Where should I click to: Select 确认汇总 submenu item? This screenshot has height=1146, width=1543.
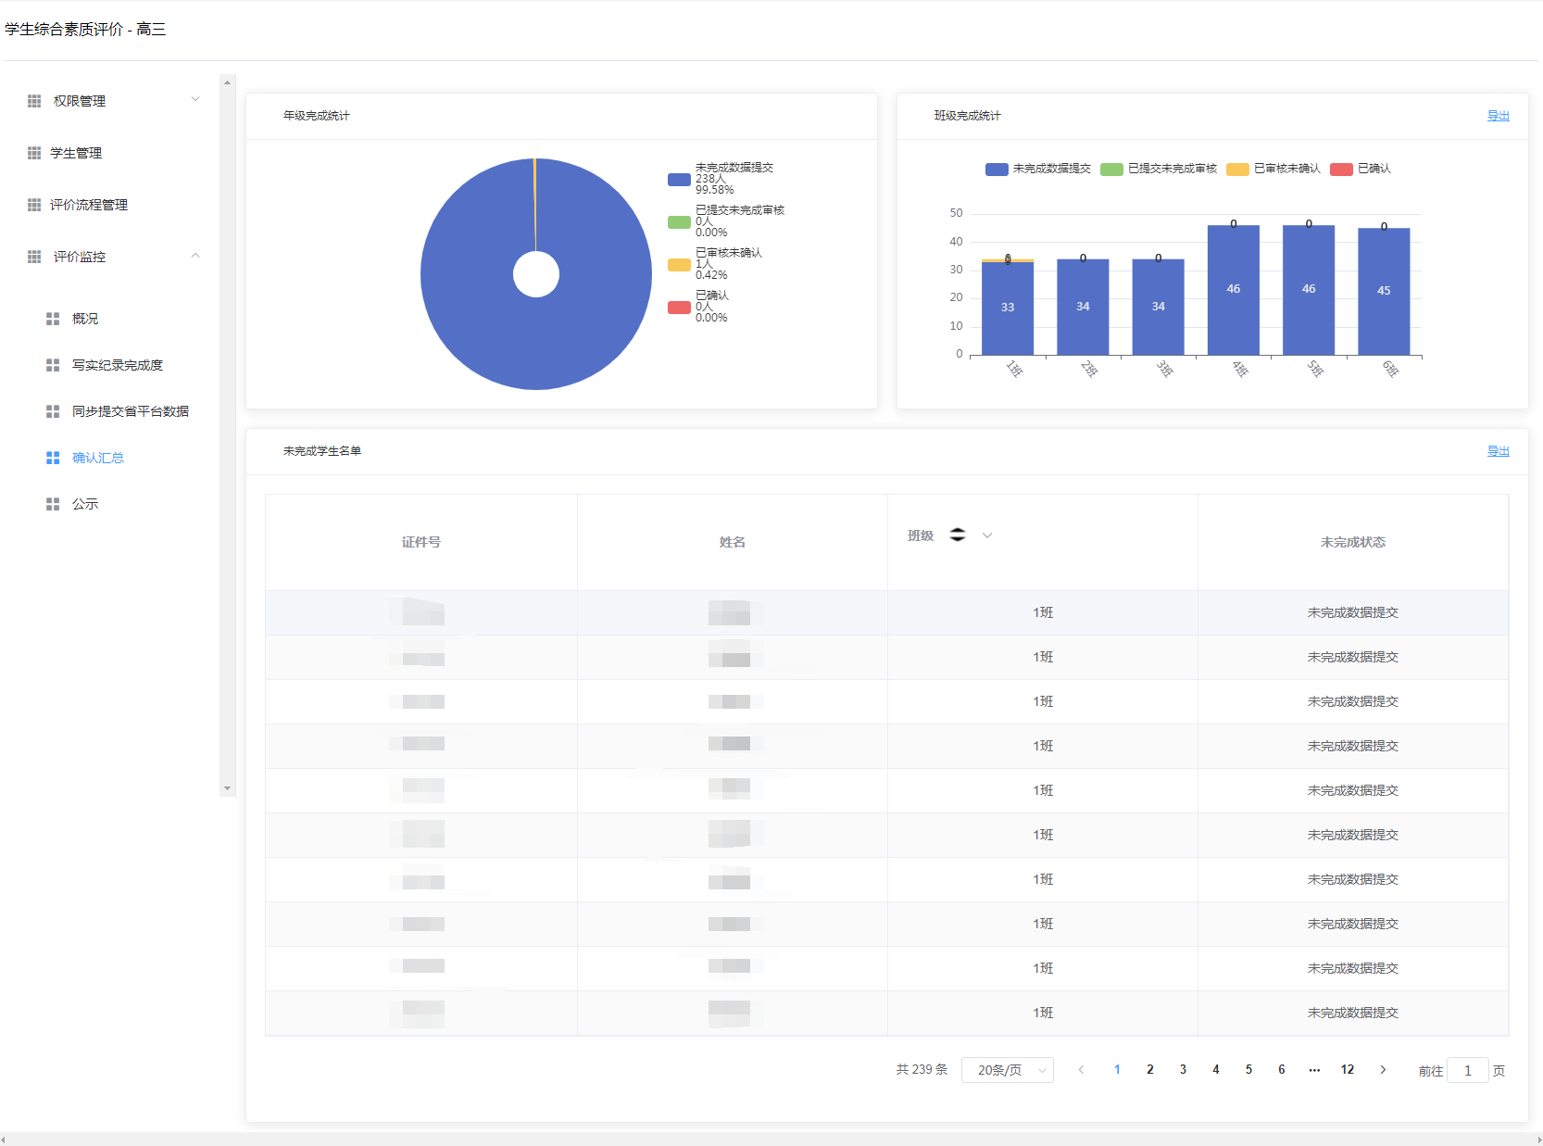98,458
